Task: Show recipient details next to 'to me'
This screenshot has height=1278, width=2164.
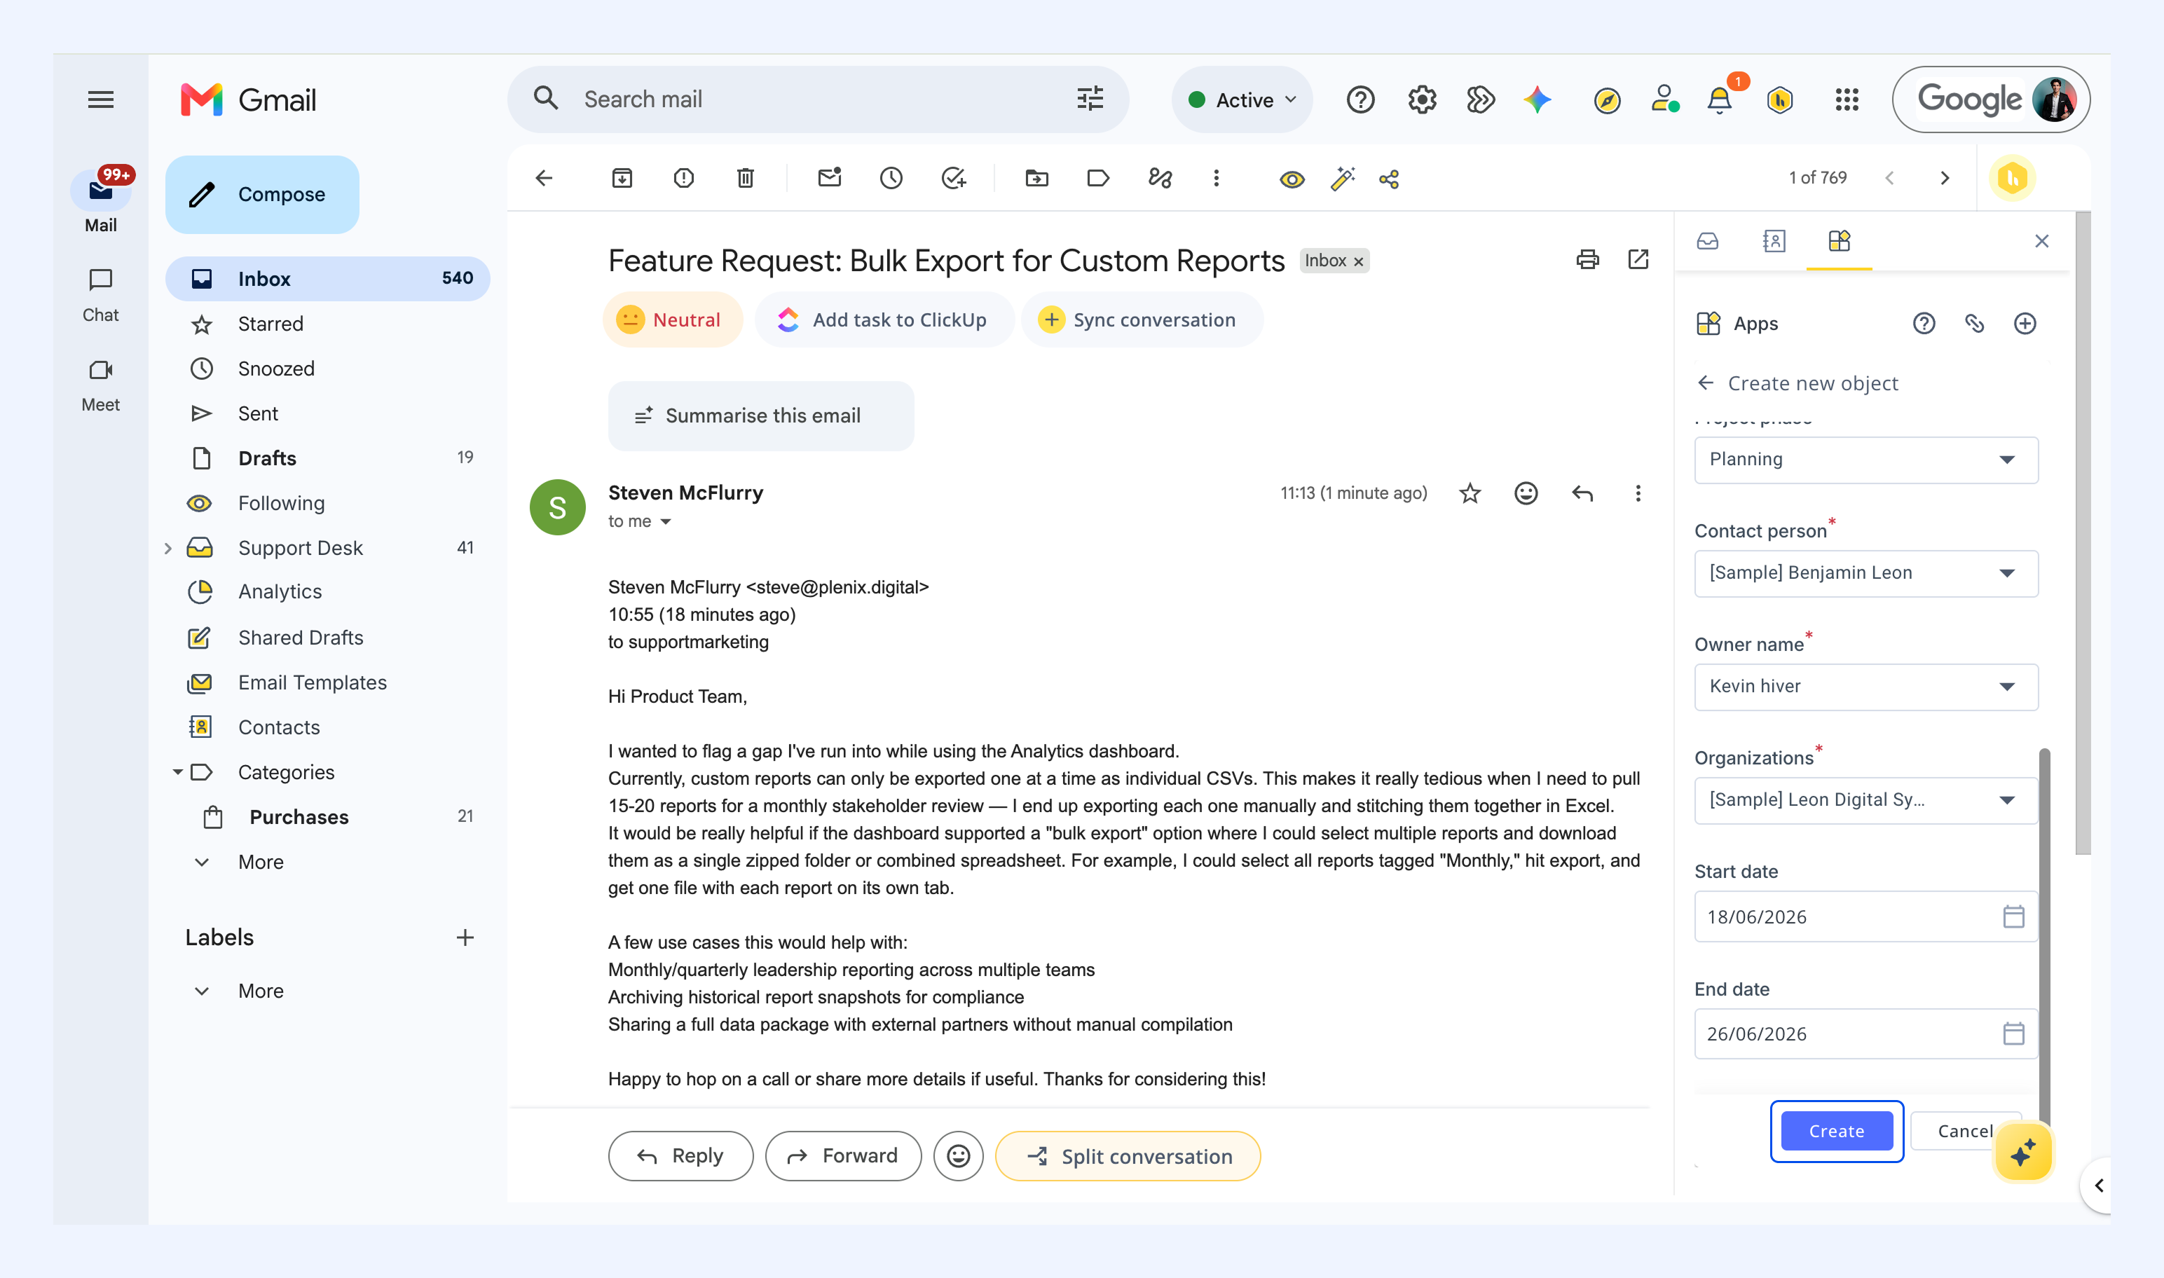Action: pos(666,522)
